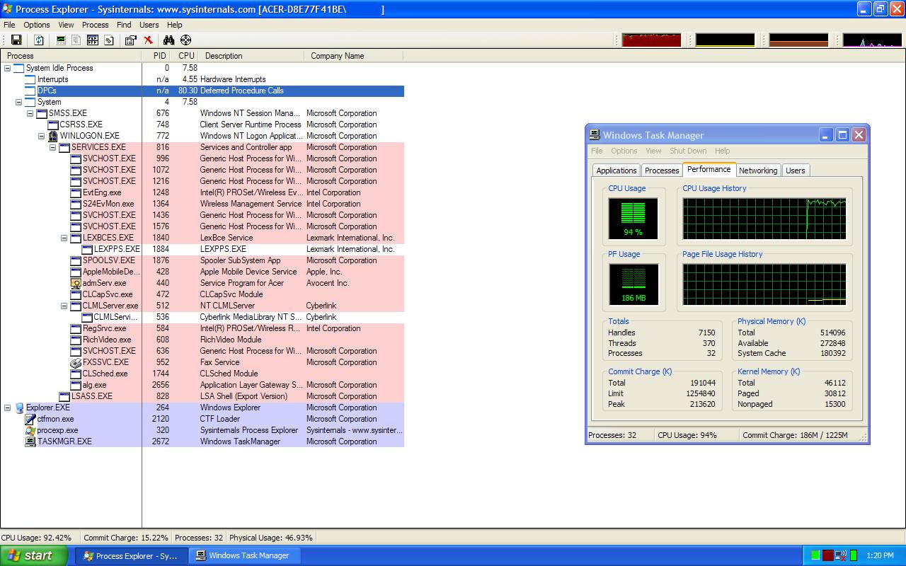Select the alg.exe process row
Viewport: 906px width, 566px height.
[202, 385]
